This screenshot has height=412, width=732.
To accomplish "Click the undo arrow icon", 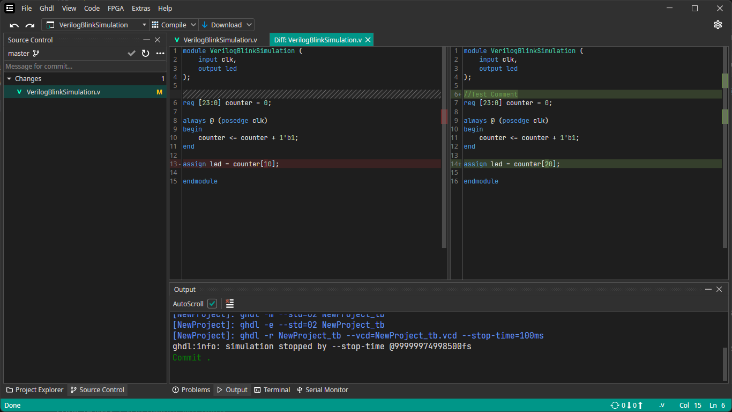I will coord(14,25).
